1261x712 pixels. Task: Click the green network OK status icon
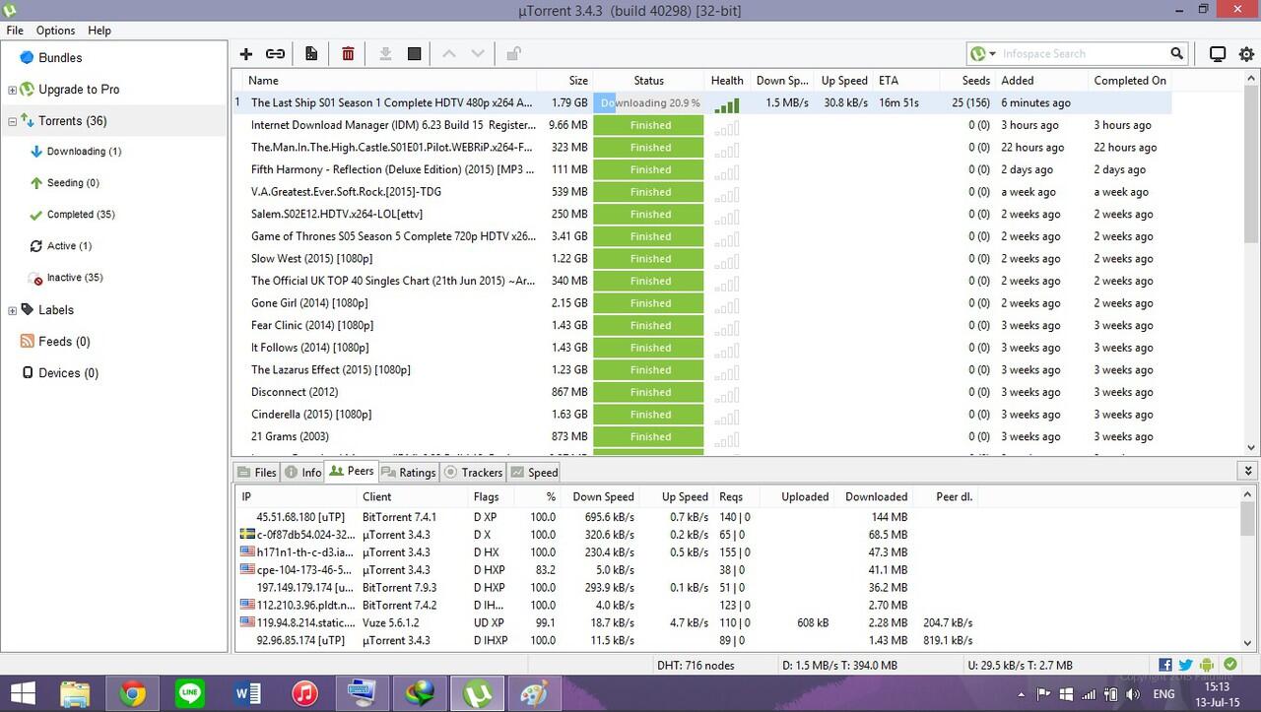[x=1229, y=666]
